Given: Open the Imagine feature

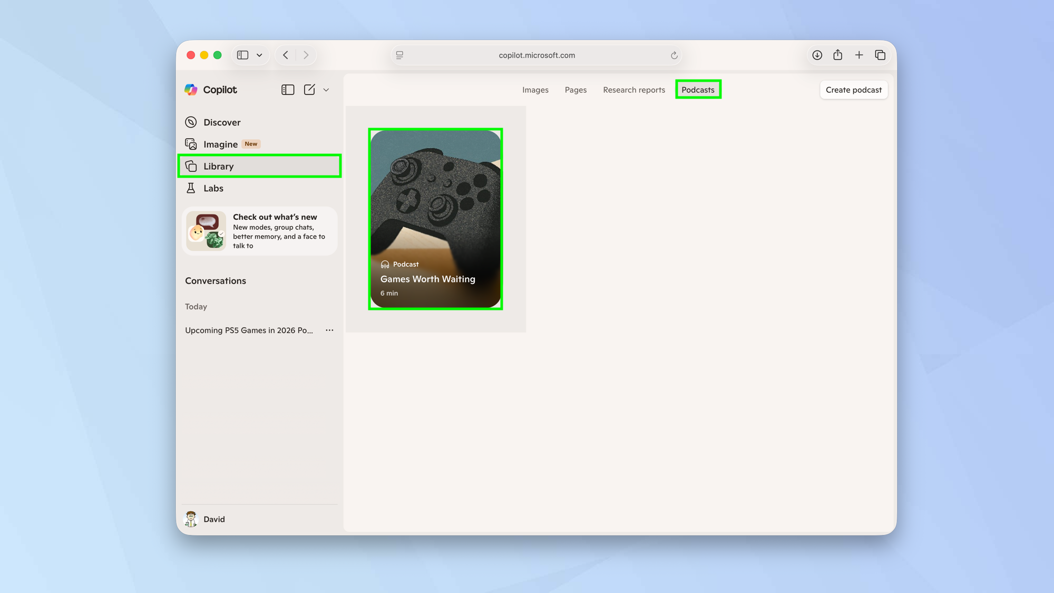Looking at the screenshot, I should 220,143.
